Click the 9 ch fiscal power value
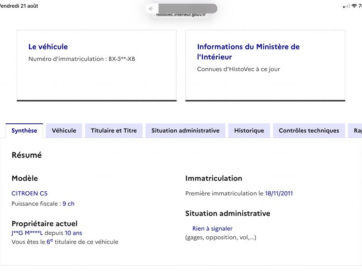 pos(68,204)
